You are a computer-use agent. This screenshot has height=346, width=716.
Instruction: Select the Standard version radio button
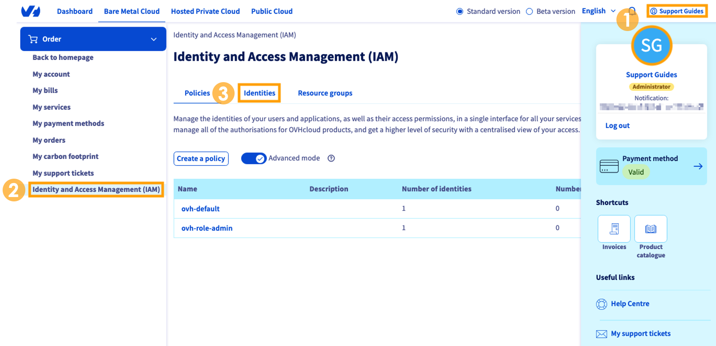point(460,11)
